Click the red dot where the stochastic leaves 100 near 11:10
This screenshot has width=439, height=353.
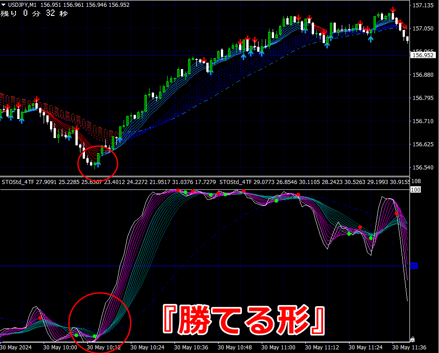pyautogui.click(x=298, y=194)
